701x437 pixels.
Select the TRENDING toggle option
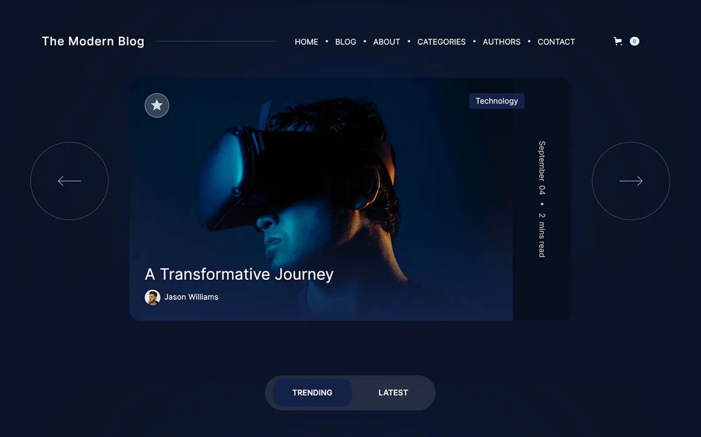click(312, 393)
